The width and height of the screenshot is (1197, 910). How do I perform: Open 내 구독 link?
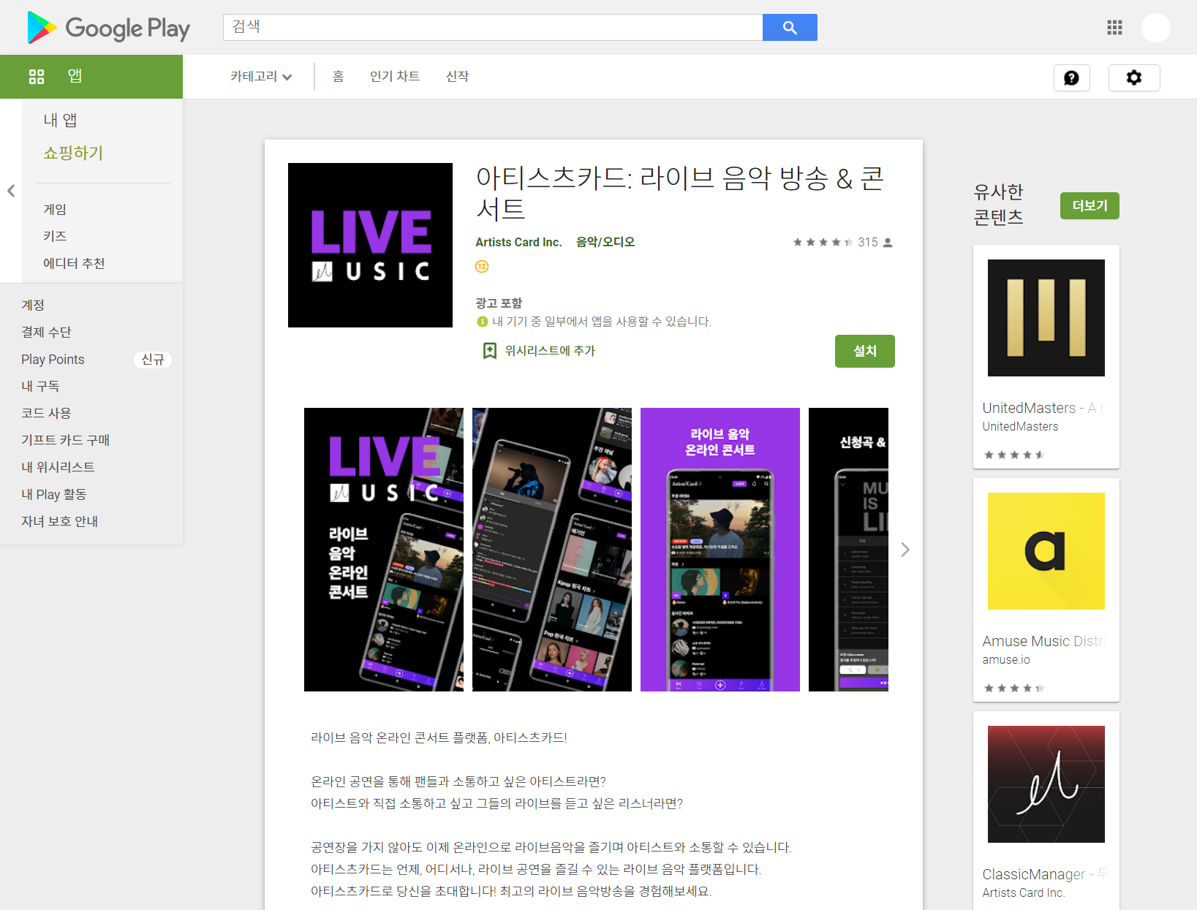(x=40, y=386)
